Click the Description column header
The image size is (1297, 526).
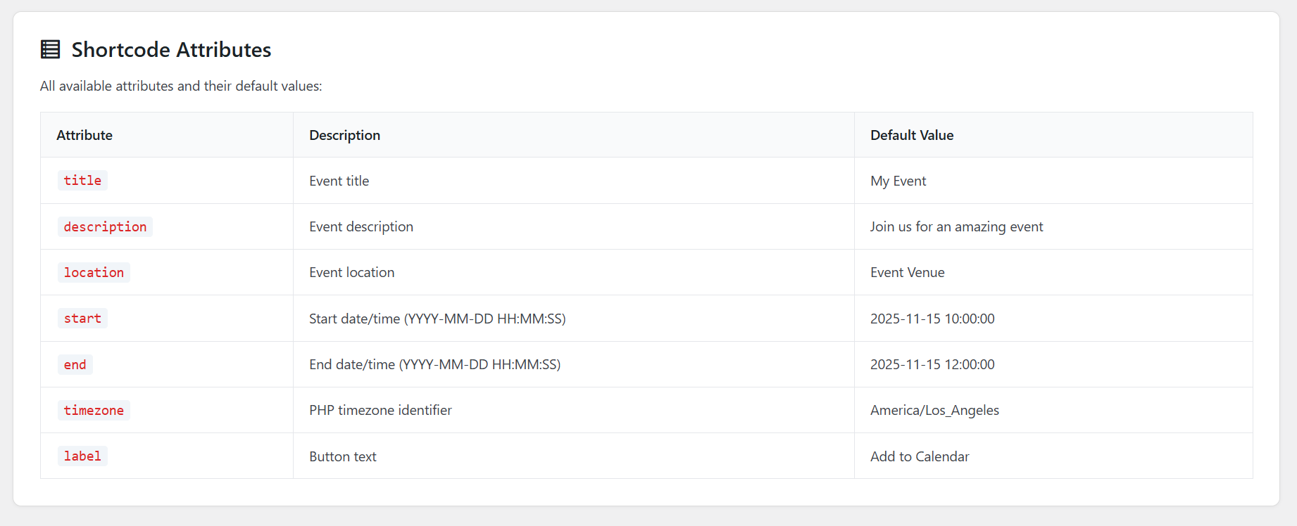click(344, 135)
